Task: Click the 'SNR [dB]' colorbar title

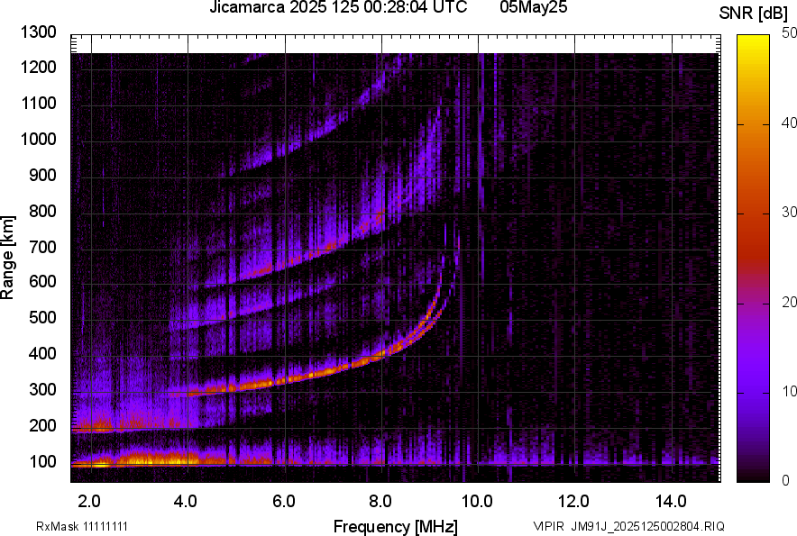Action: point(754,14)
